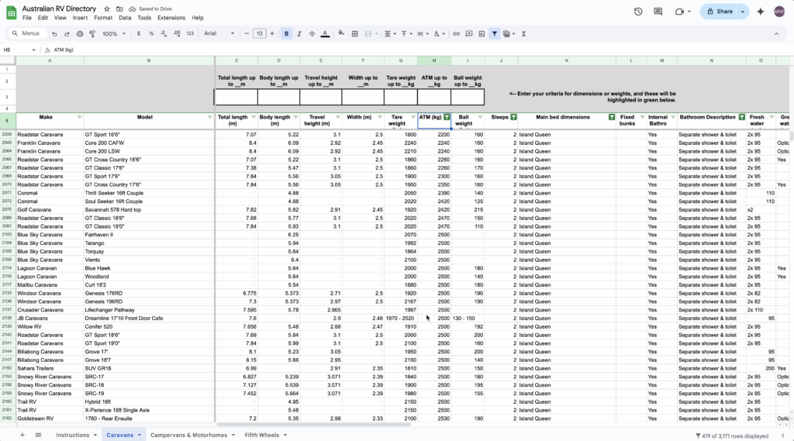Toggle bold formatting
The width and height of the screenshot is (794, 441).
287,34
